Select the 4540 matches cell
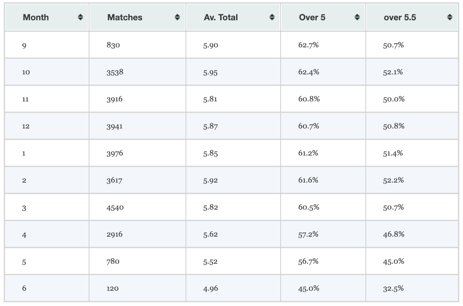This screenshot has width=463, height=306. pyautogui.click(x=115, y=207)
